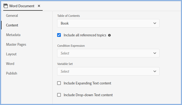
Task: Select the Content section
Action: click(x=12, y=25)
